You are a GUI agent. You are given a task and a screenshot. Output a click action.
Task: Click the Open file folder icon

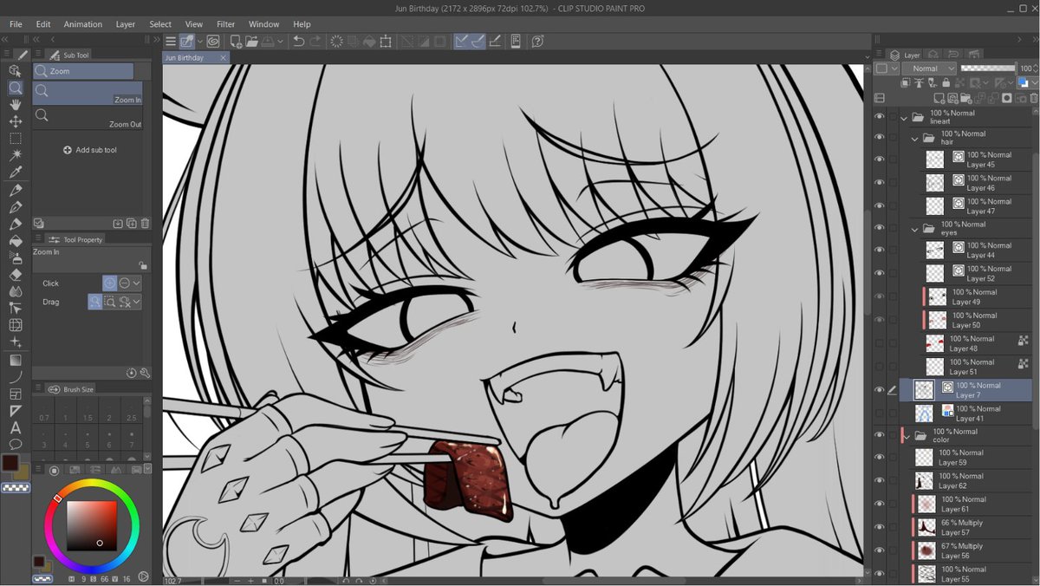pos(251,41)
